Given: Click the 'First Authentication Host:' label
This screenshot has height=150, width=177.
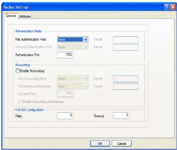Looking at the screenshot, I should pyautogui.click(x=31, y=39).
